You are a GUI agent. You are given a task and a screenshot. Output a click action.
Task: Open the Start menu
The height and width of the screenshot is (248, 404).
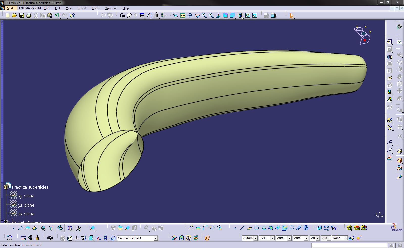pyautogui.click(x=10, y=8)
